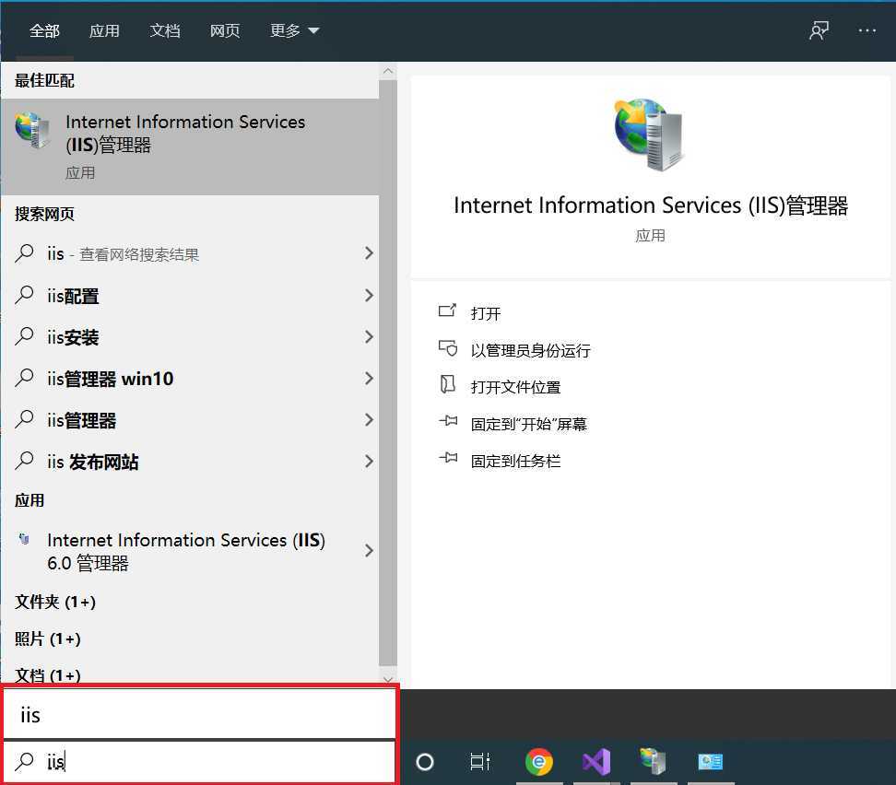Click the pin to Start icon
This screenshot has height=785, width=896.
[448, 422]
